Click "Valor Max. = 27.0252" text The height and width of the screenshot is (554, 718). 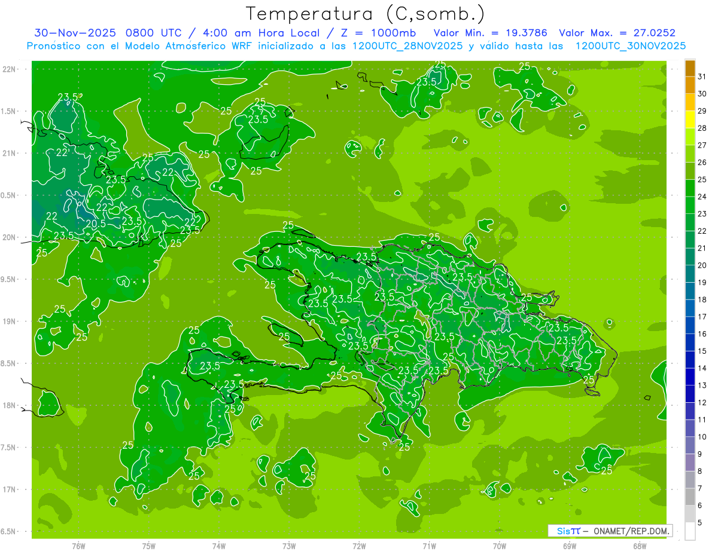(x=617, y=33)
